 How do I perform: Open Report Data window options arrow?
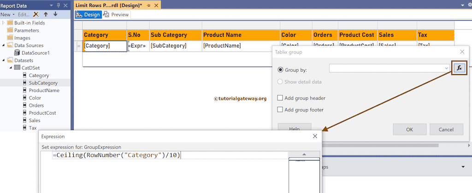51,6
